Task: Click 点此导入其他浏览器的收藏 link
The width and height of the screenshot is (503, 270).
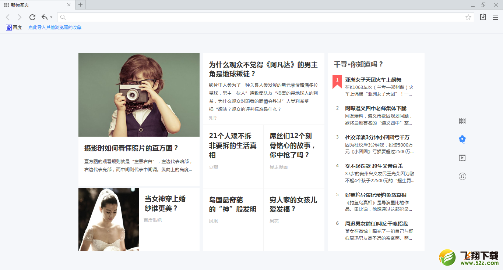Action: coord(55,28)
